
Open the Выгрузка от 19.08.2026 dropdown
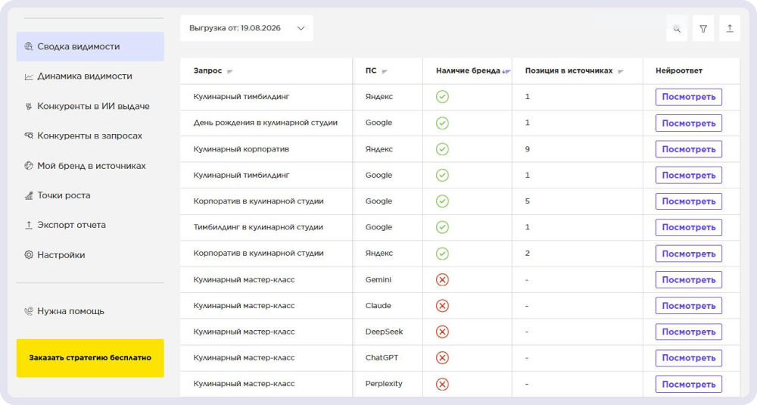point(247,28)
